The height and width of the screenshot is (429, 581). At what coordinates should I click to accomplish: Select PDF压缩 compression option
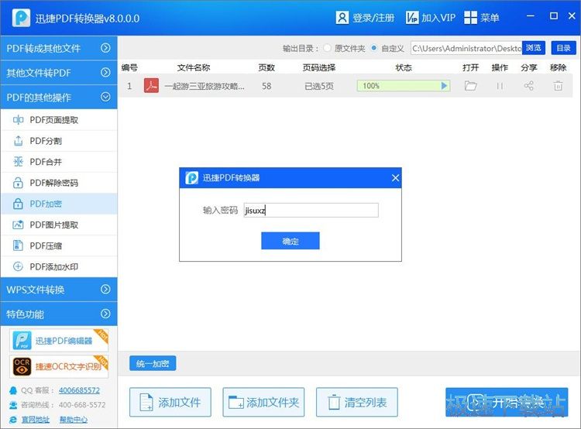[x=59, y=245]
